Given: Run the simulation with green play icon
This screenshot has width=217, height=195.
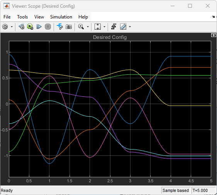Looking at the screenshot, I should point(30,27).
